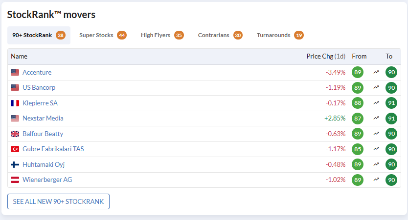The height and width of the screenshot is (220, 408).
Task: Click the trend arrow in Huhtamaki Oyj row
Action: pyautogui.click(x=376, y=164)
